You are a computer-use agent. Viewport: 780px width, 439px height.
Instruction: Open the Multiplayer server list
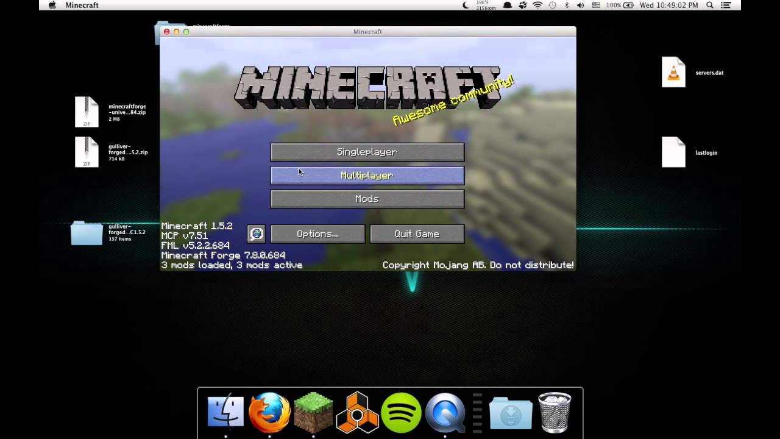[x=367, y=176]
